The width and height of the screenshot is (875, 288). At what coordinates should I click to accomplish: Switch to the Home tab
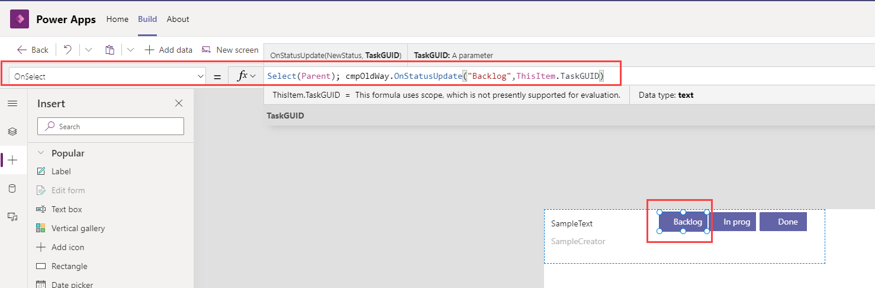[x=117, y=19]
